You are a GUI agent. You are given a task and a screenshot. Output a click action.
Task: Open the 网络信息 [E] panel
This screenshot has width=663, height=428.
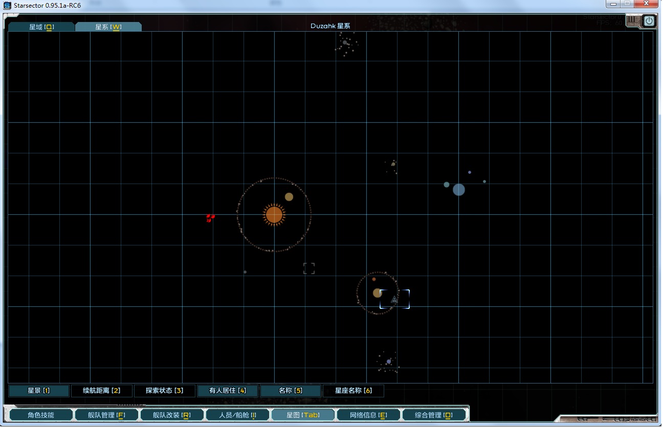pyautogui.click(x=368, y=415)
